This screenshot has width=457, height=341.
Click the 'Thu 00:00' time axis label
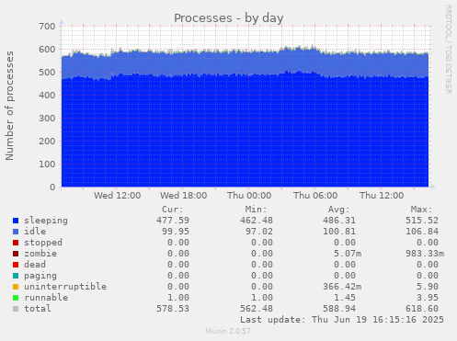coord(249,196)
